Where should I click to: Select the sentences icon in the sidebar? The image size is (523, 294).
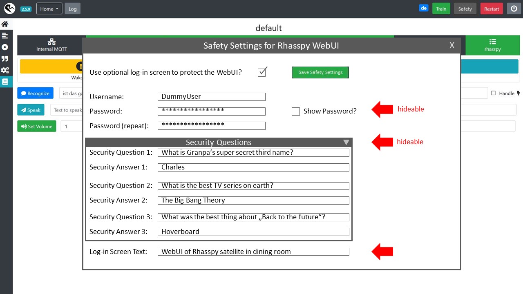pyautogui.click(x=4, y=36)
